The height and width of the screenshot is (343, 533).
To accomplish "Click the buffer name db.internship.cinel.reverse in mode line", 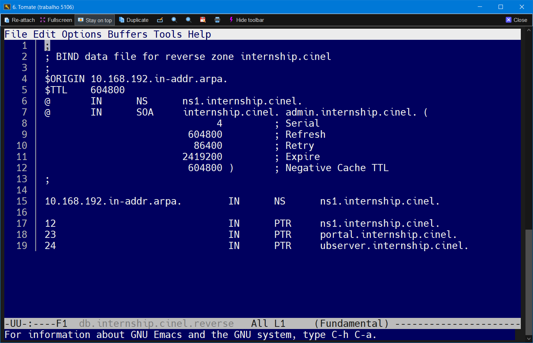I will pos(156,324).
